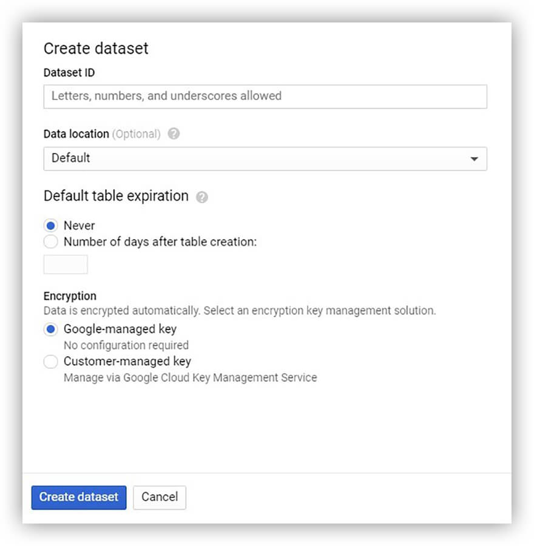Select Number of days after table creation radio
The width and height of the screenshot is (534, 546).
pos(51,241)
